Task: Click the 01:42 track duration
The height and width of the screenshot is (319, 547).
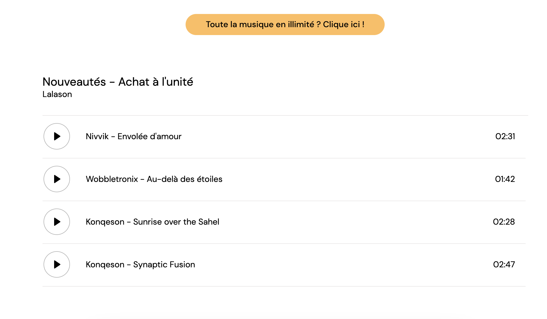Action: click(x=505, y=179)
